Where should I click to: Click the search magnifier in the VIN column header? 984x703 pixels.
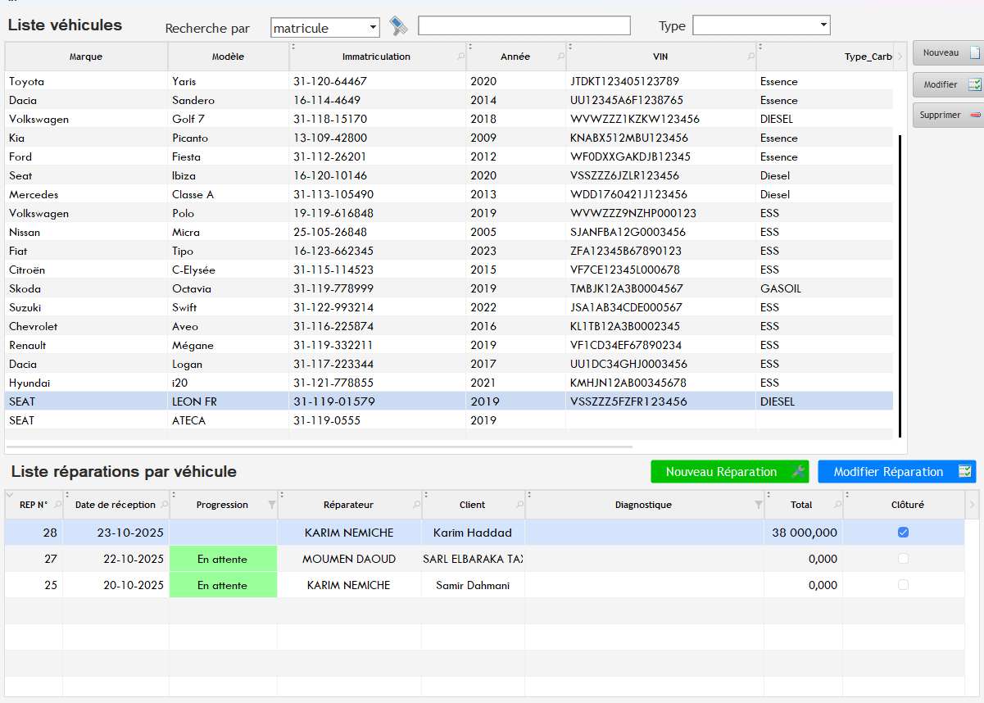tap(750, 57)
